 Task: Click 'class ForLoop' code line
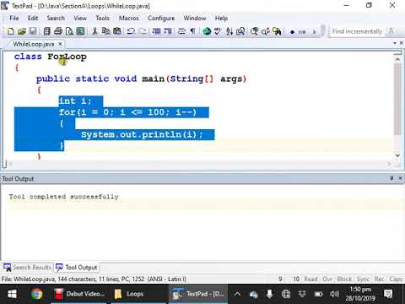coord(51,57)
